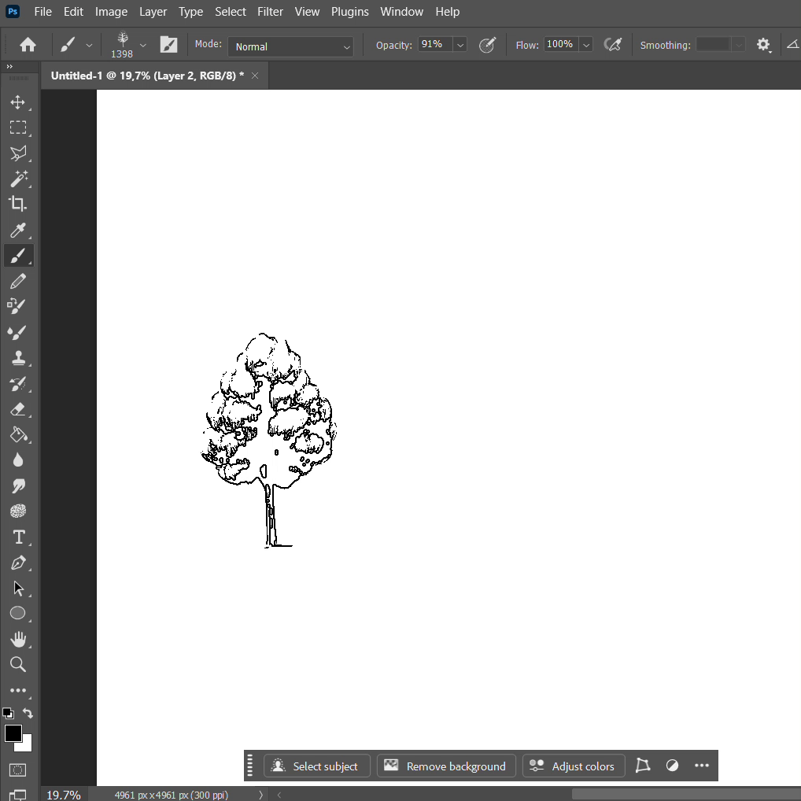Choose the Paint Bucket tool

coord(18,434)
